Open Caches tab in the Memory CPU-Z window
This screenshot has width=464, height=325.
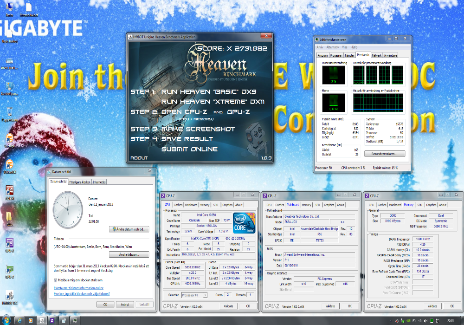[382, 205]
